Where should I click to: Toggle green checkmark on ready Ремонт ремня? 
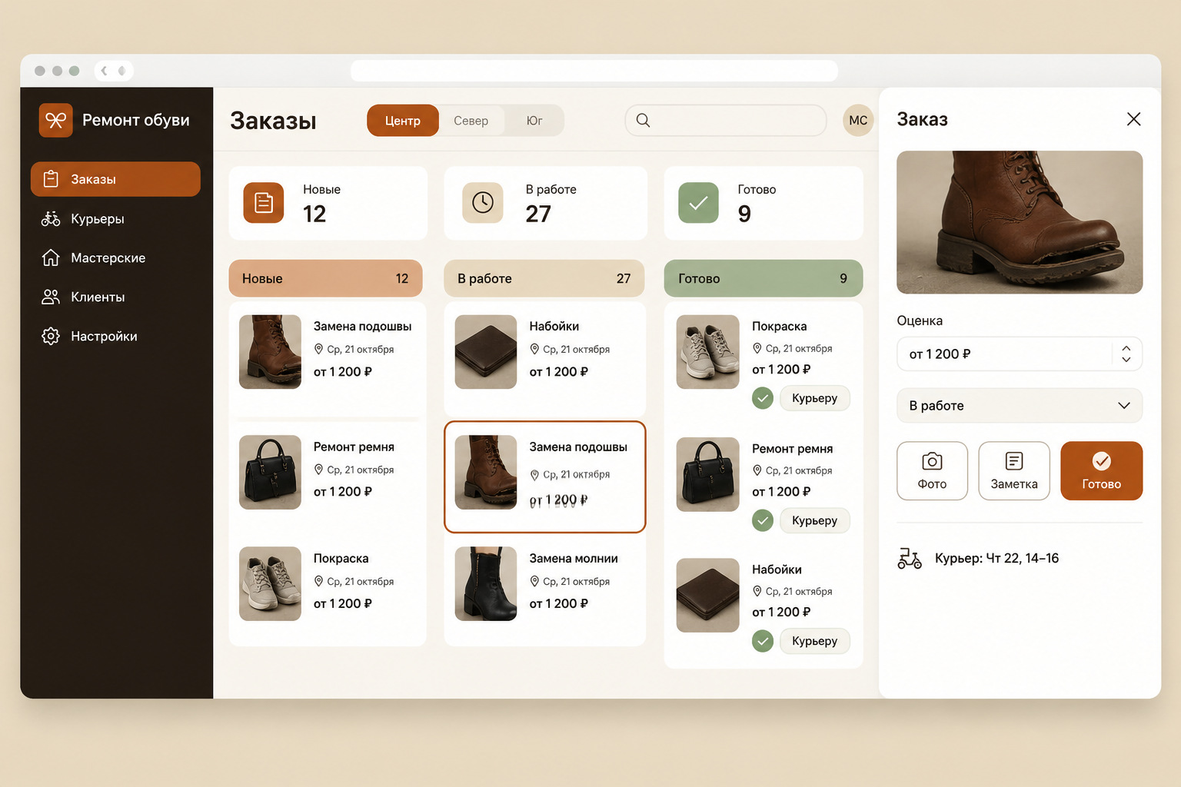point(763,521)
